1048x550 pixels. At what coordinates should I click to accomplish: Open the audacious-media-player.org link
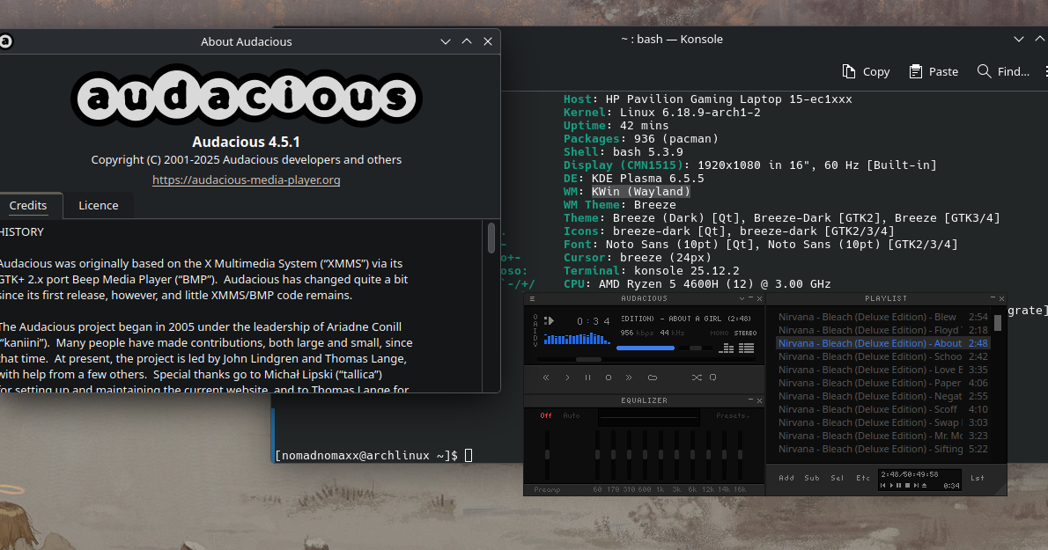tap(246, 180)
